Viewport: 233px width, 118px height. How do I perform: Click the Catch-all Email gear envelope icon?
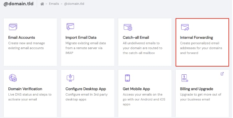[x=128, y=27]
